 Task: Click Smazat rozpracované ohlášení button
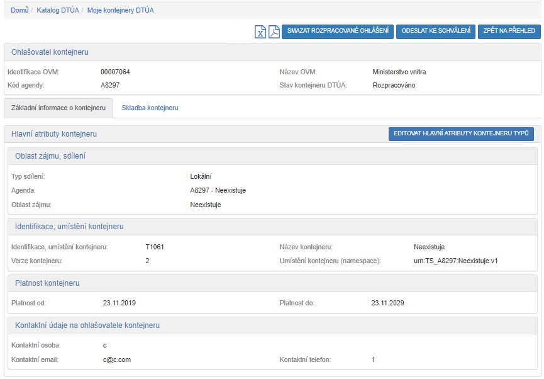point(338,31)
